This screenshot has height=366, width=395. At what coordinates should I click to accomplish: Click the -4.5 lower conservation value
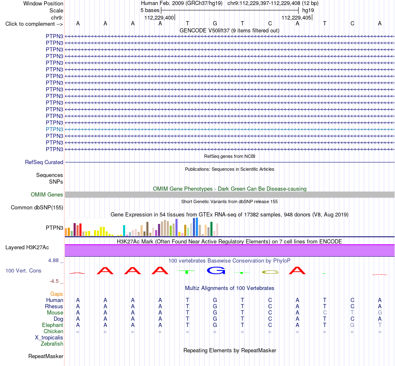tap(54, 281)
